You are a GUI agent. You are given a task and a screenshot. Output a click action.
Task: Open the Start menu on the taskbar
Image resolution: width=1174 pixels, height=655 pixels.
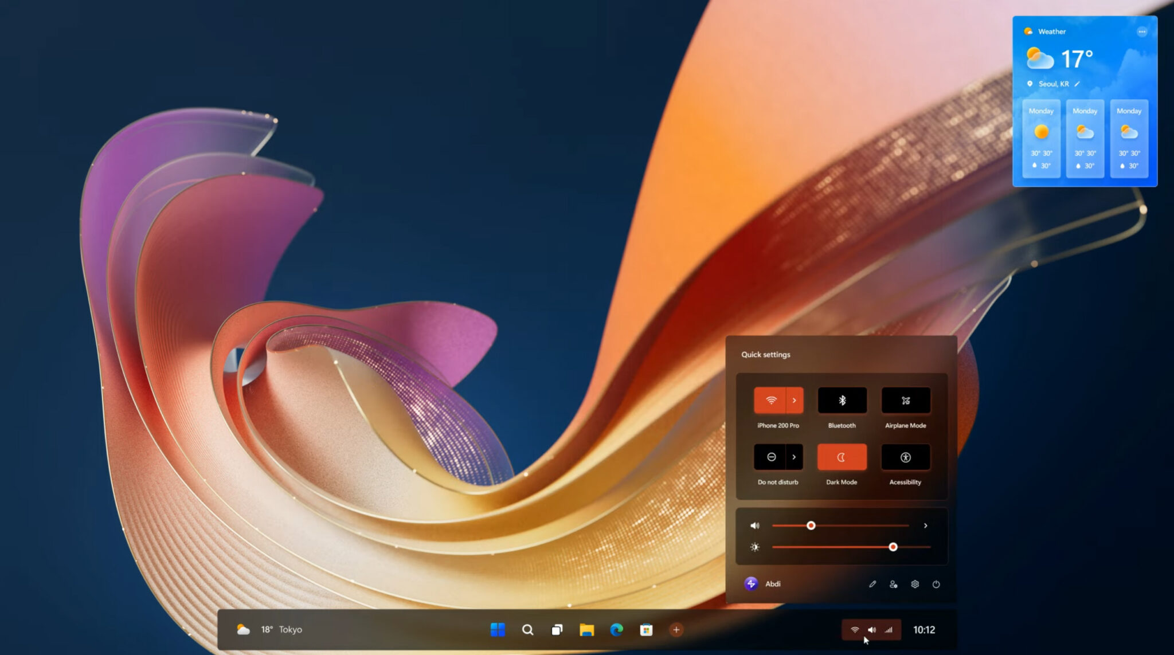(498, 629)
